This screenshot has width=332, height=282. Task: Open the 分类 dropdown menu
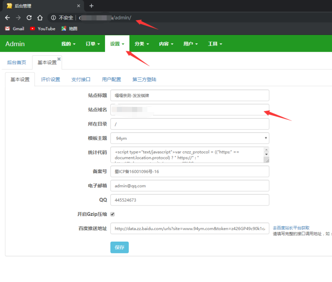coord(142,44)
